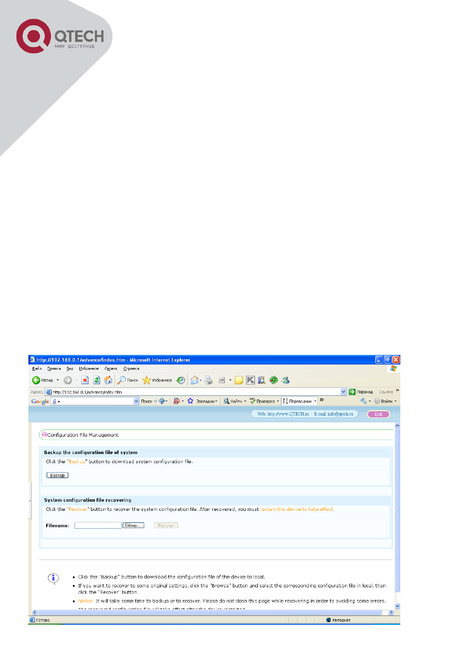Click the Google toolbar search field

tap(95, 401)
